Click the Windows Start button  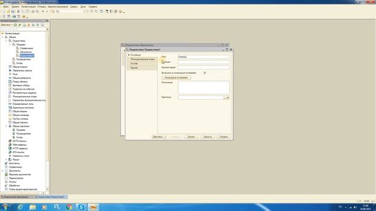5,207
